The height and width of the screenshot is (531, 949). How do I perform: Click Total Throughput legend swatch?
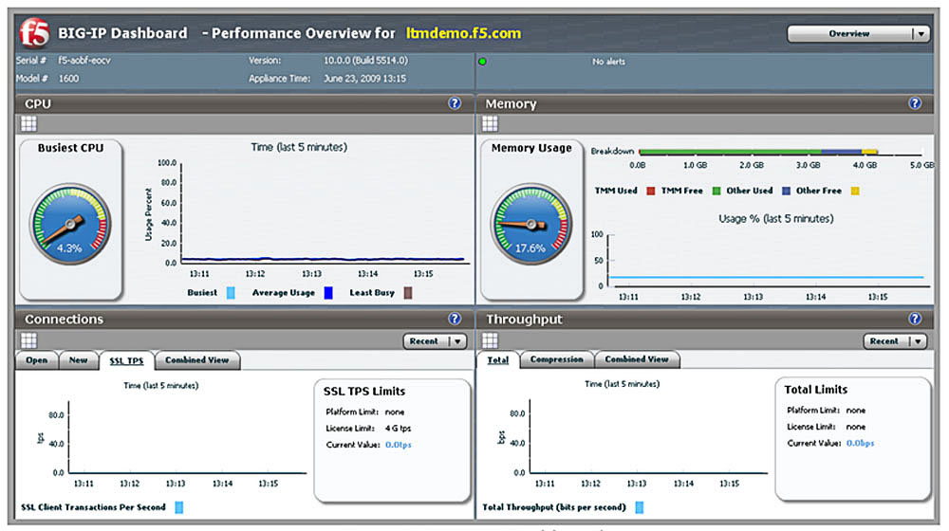[x=640, y=507]
